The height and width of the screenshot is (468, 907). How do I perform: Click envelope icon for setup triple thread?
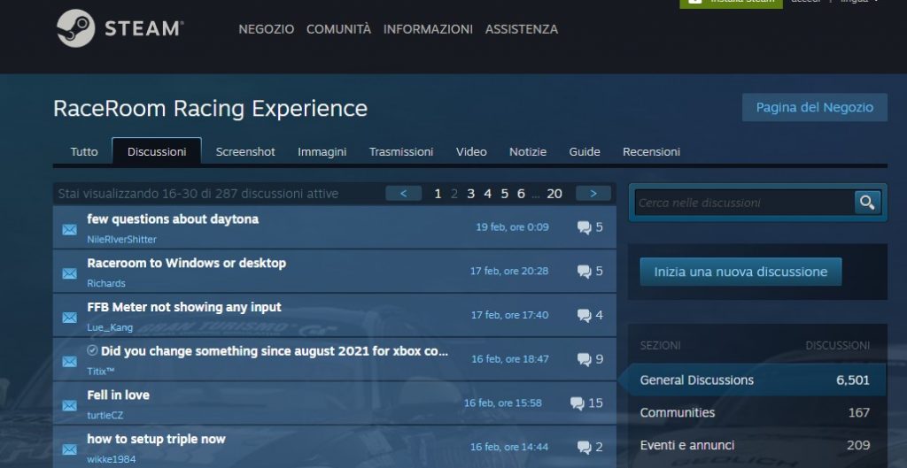click(x=69, y=449)
